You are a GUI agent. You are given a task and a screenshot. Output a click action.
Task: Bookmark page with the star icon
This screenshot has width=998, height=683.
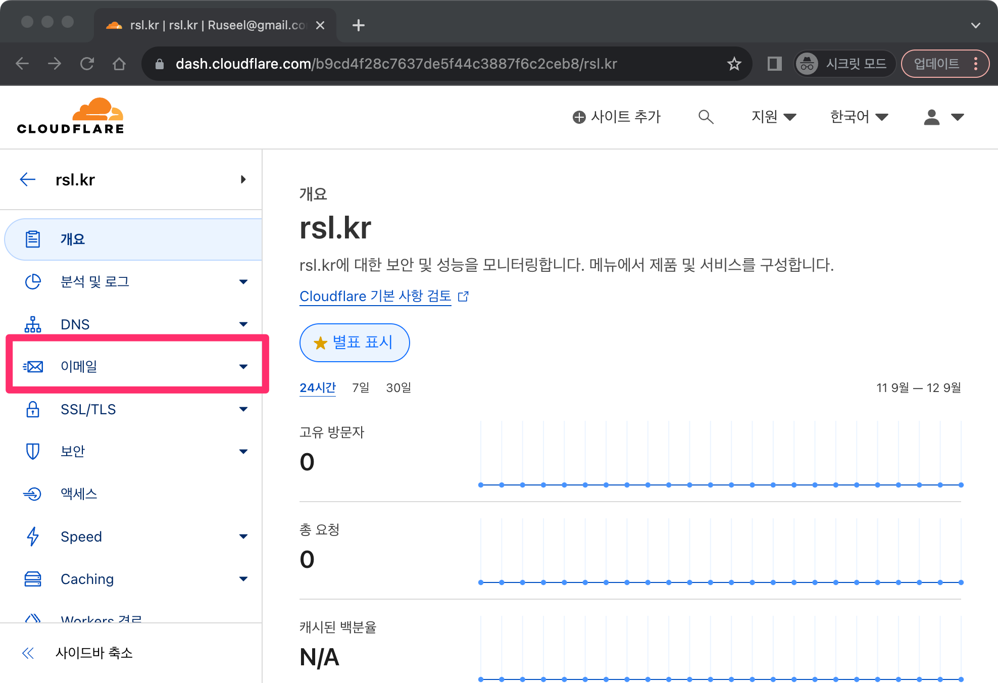(x=734, y=64)
